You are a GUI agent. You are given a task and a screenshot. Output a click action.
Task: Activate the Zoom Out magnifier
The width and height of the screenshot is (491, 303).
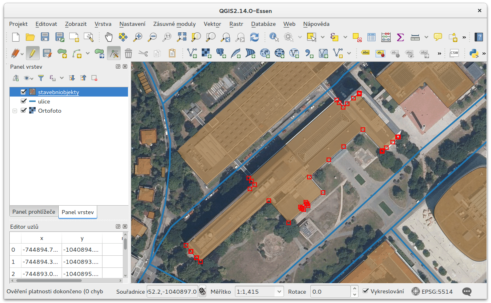[x=152, y=37]
